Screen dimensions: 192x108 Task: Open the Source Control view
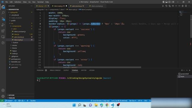[3, 19]
